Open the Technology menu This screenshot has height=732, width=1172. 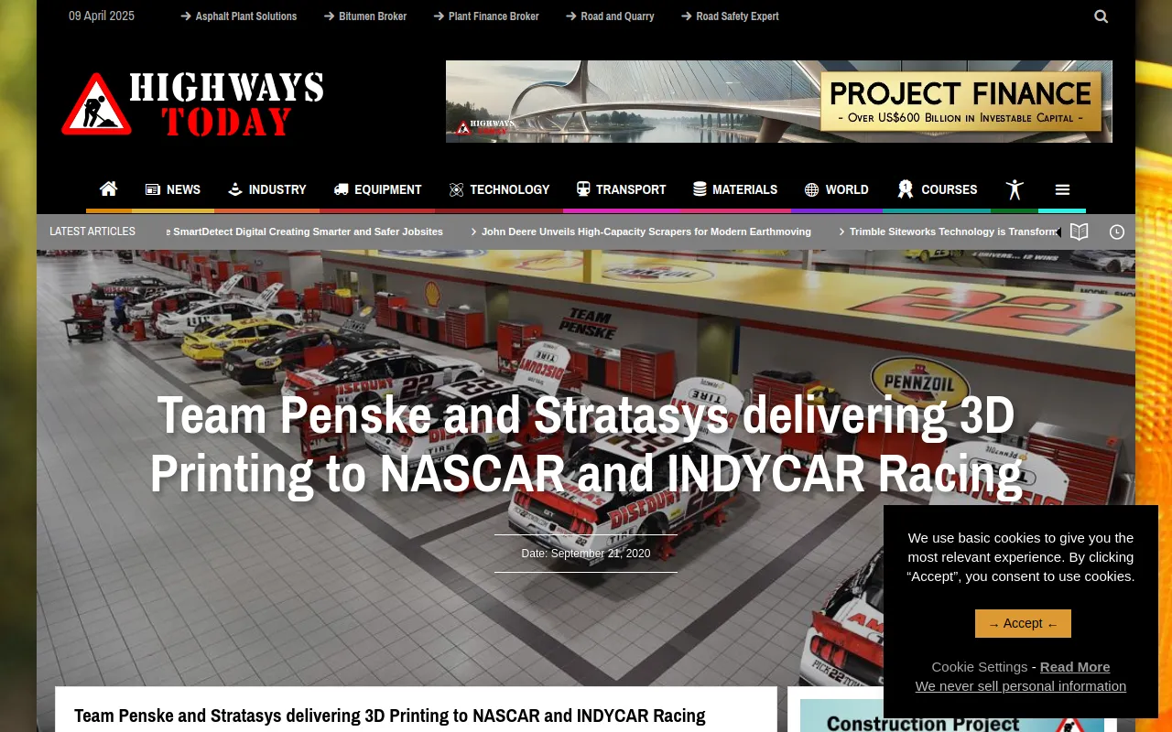pyautogui.click(x=499, y=189)
